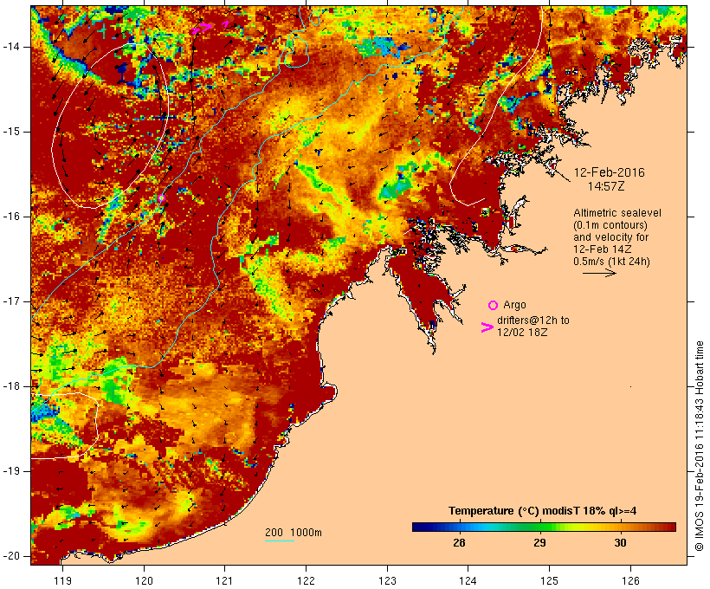Image resolution: width=710 pixels, height=589 pixels.
Task: Click the colorbar tick label 28
Action: (x=459, y=543)
